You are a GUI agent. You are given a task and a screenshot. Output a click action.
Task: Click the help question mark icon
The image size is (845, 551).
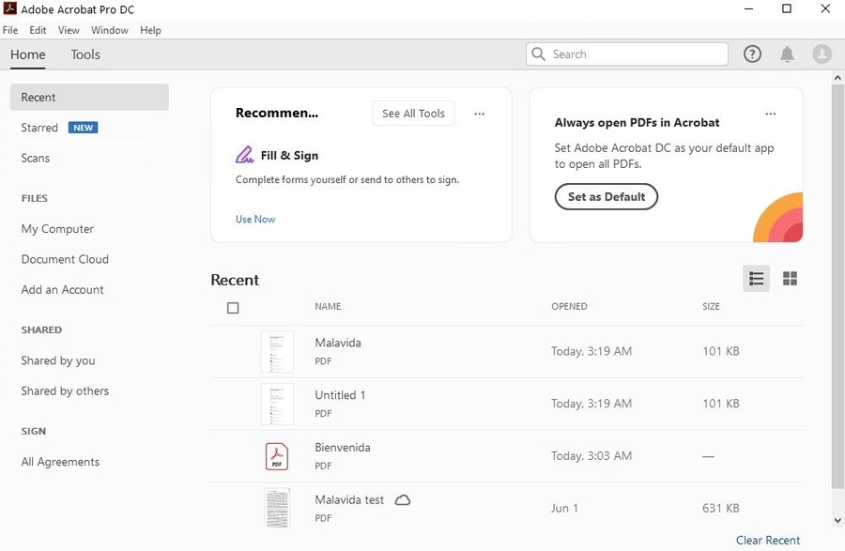pyautogui.click(x=752, y=54)
